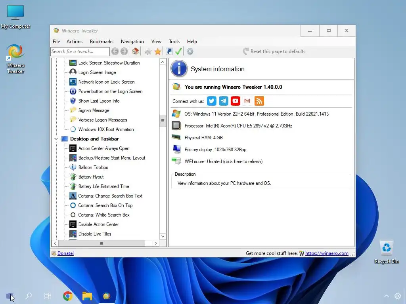Click the Balloon Tooltips info icon

click(x=73, y=167)
